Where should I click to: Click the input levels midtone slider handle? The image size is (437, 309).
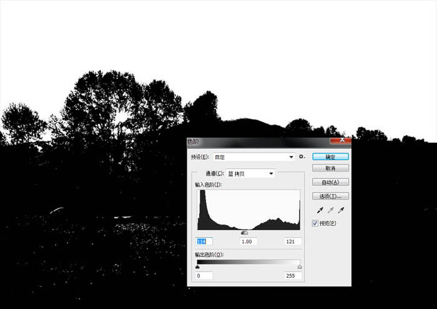click(x=245, y=233)
